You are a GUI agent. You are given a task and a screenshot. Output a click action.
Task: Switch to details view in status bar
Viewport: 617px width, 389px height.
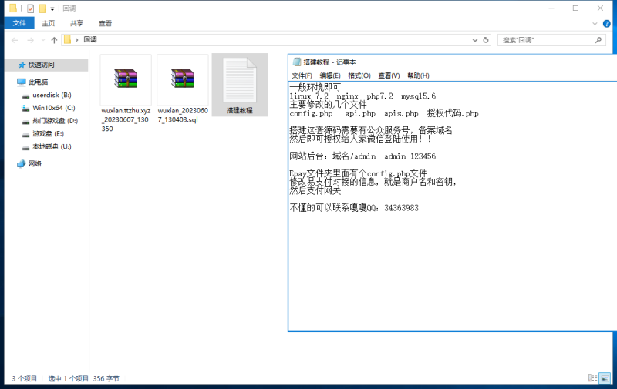coord(592,378)
